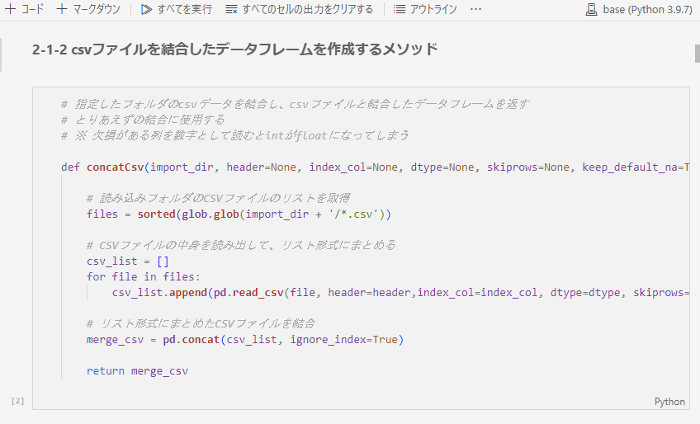700x424 pixels.
Task: Click the kernel server icon
Action: click(592, 9)
